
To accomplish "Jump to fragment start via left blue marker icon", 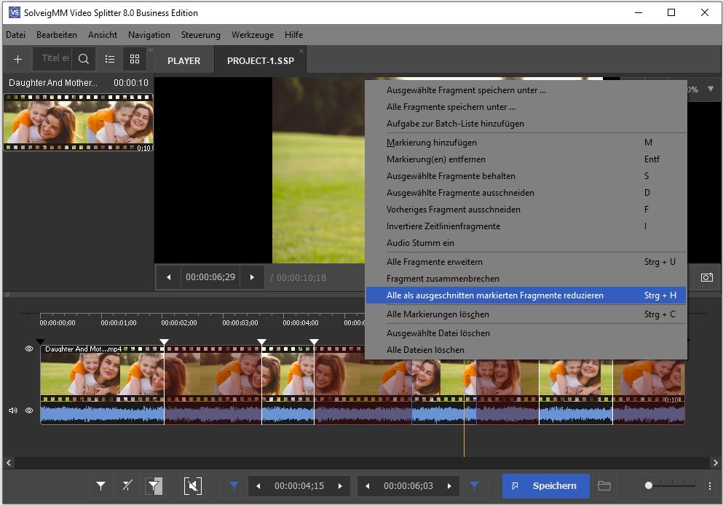I will 234,485.
